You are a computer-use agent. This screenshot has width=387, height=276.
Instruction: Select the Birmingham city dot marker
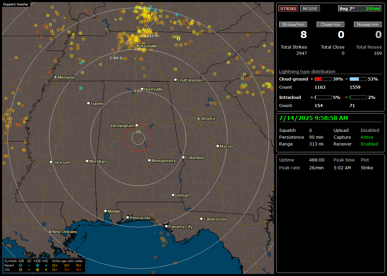click(x=137, y=125)
